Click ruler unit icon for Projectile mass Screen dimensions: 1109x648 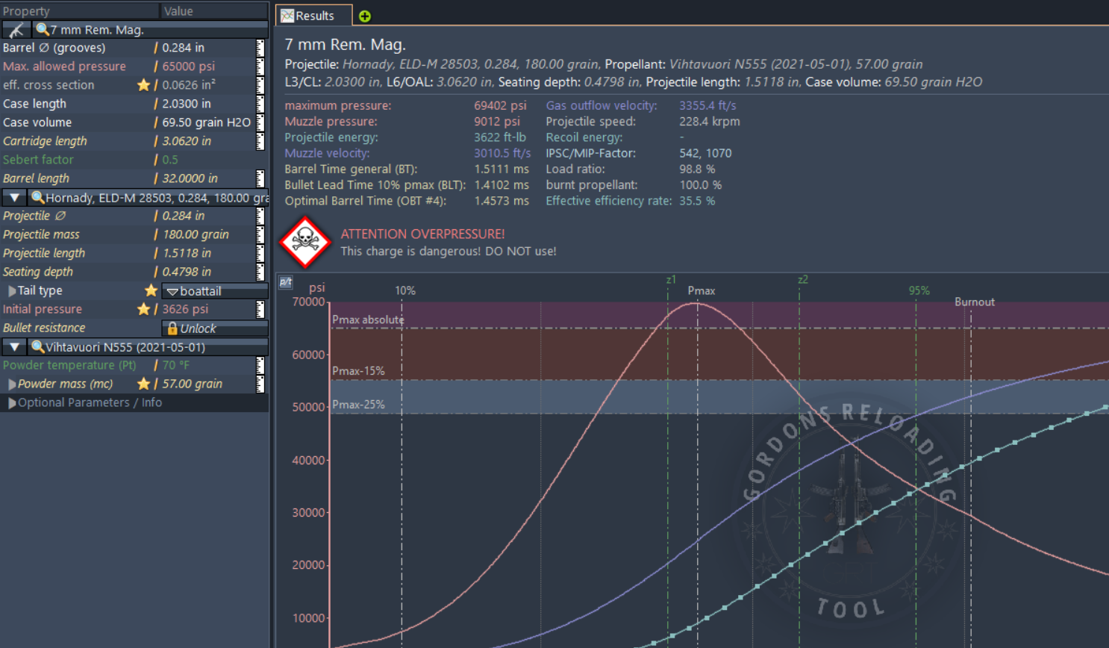260,234
